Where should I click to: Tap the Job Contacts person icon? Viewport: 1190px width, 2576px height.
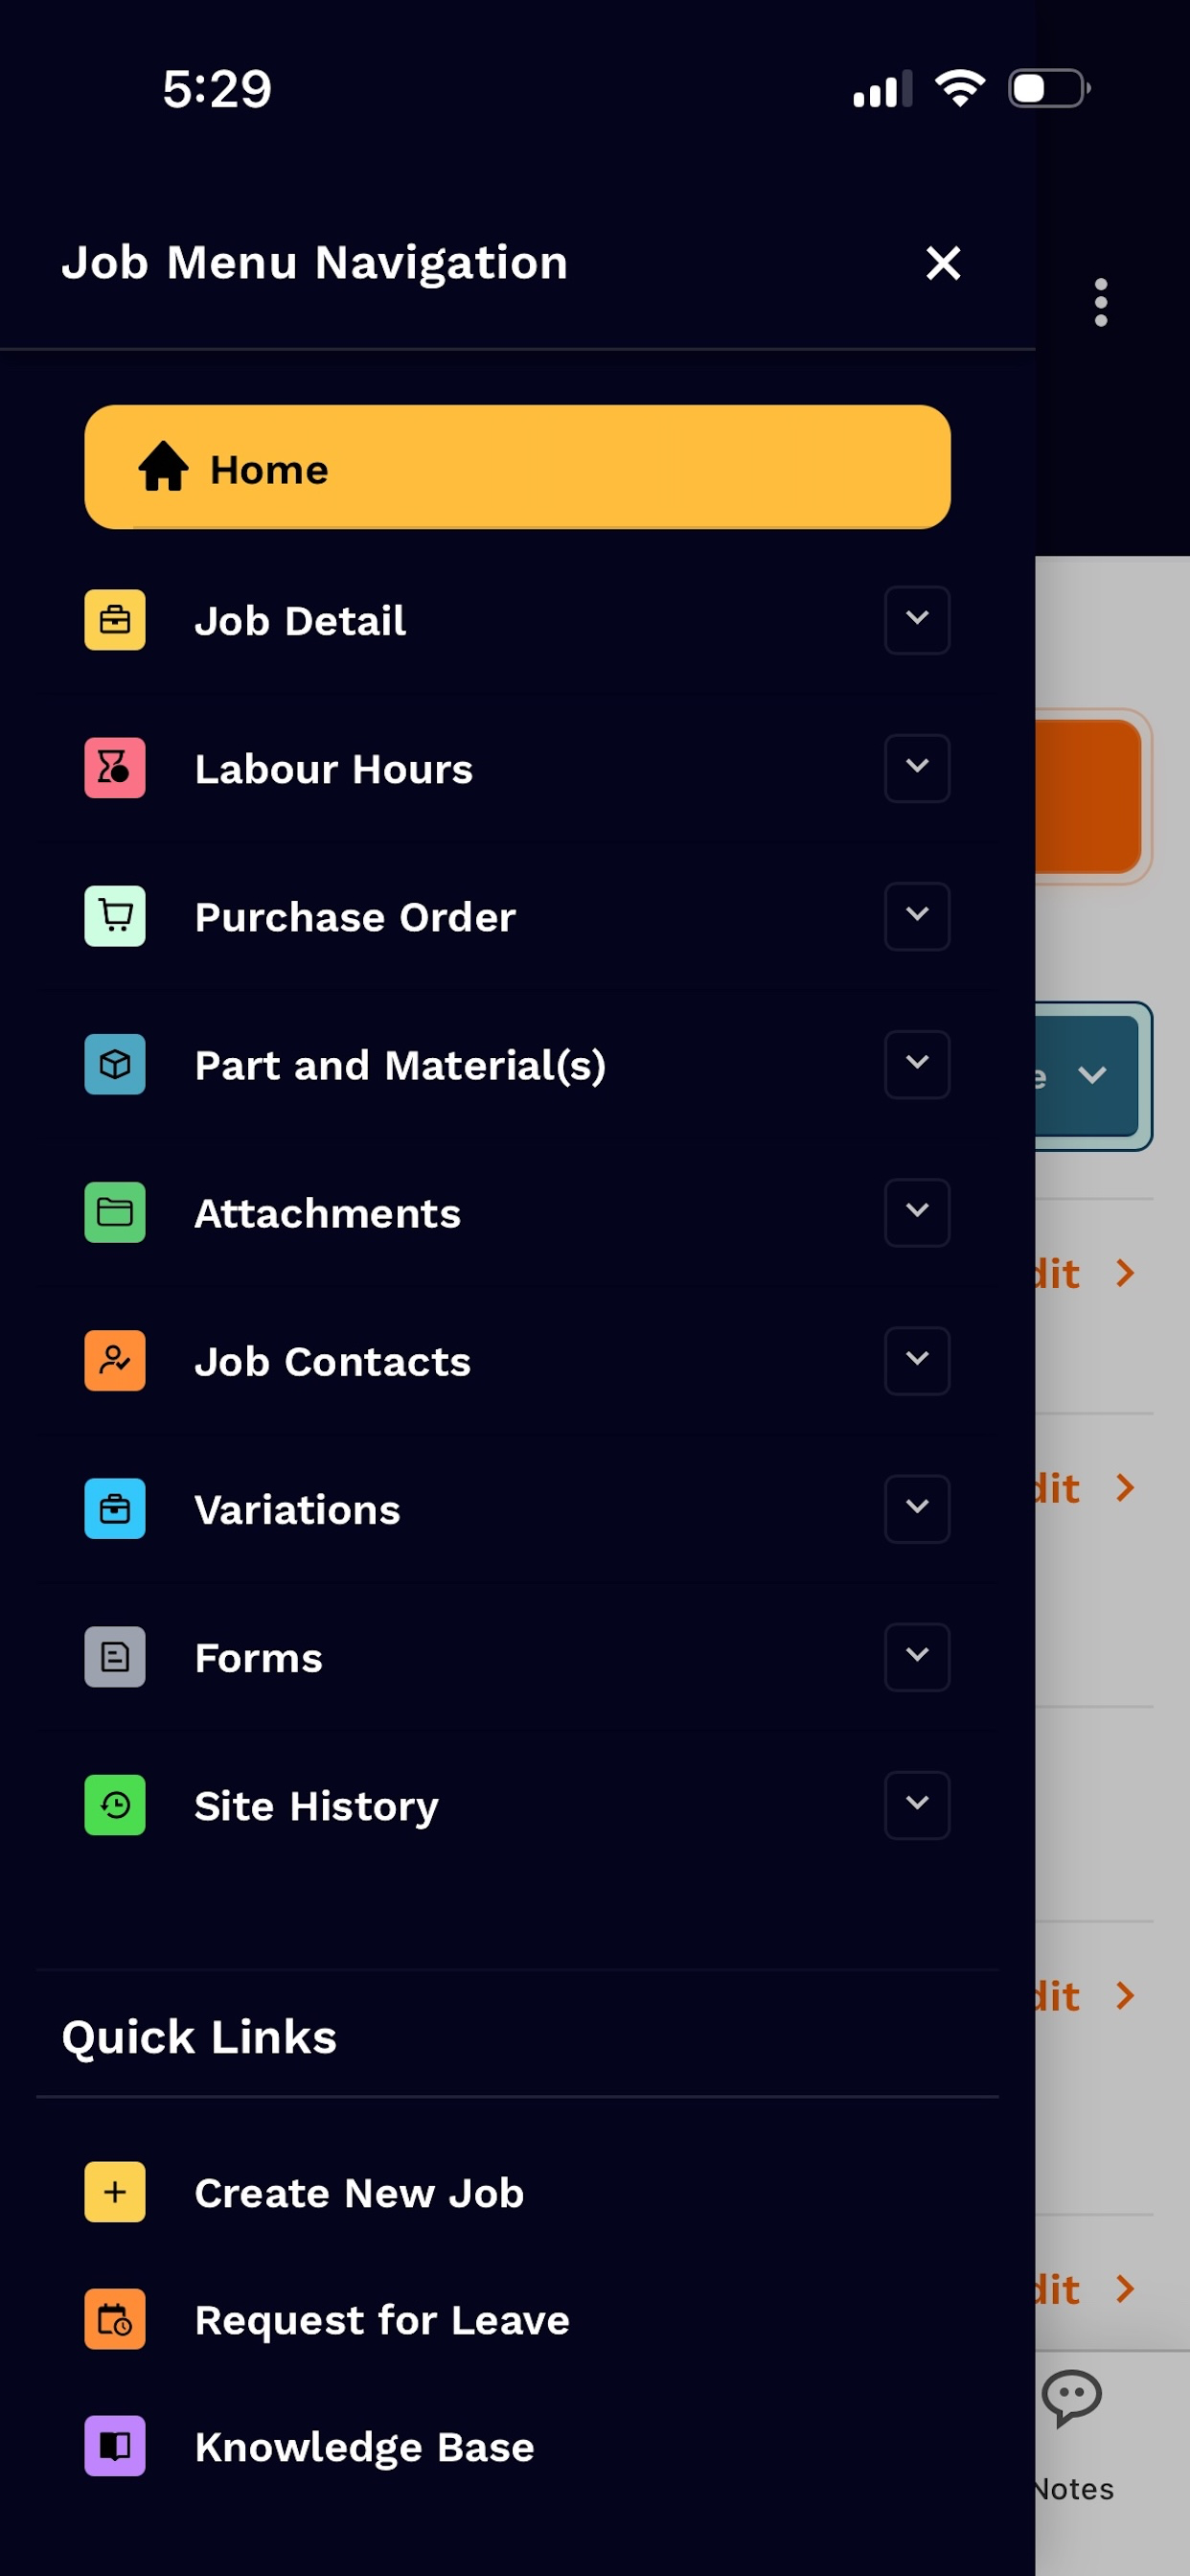(115, 1360)
